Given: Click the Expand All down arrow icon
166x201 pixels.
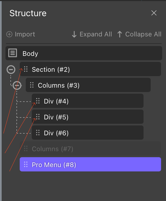Looking at the screenshot, I should (x=74, y=34).
